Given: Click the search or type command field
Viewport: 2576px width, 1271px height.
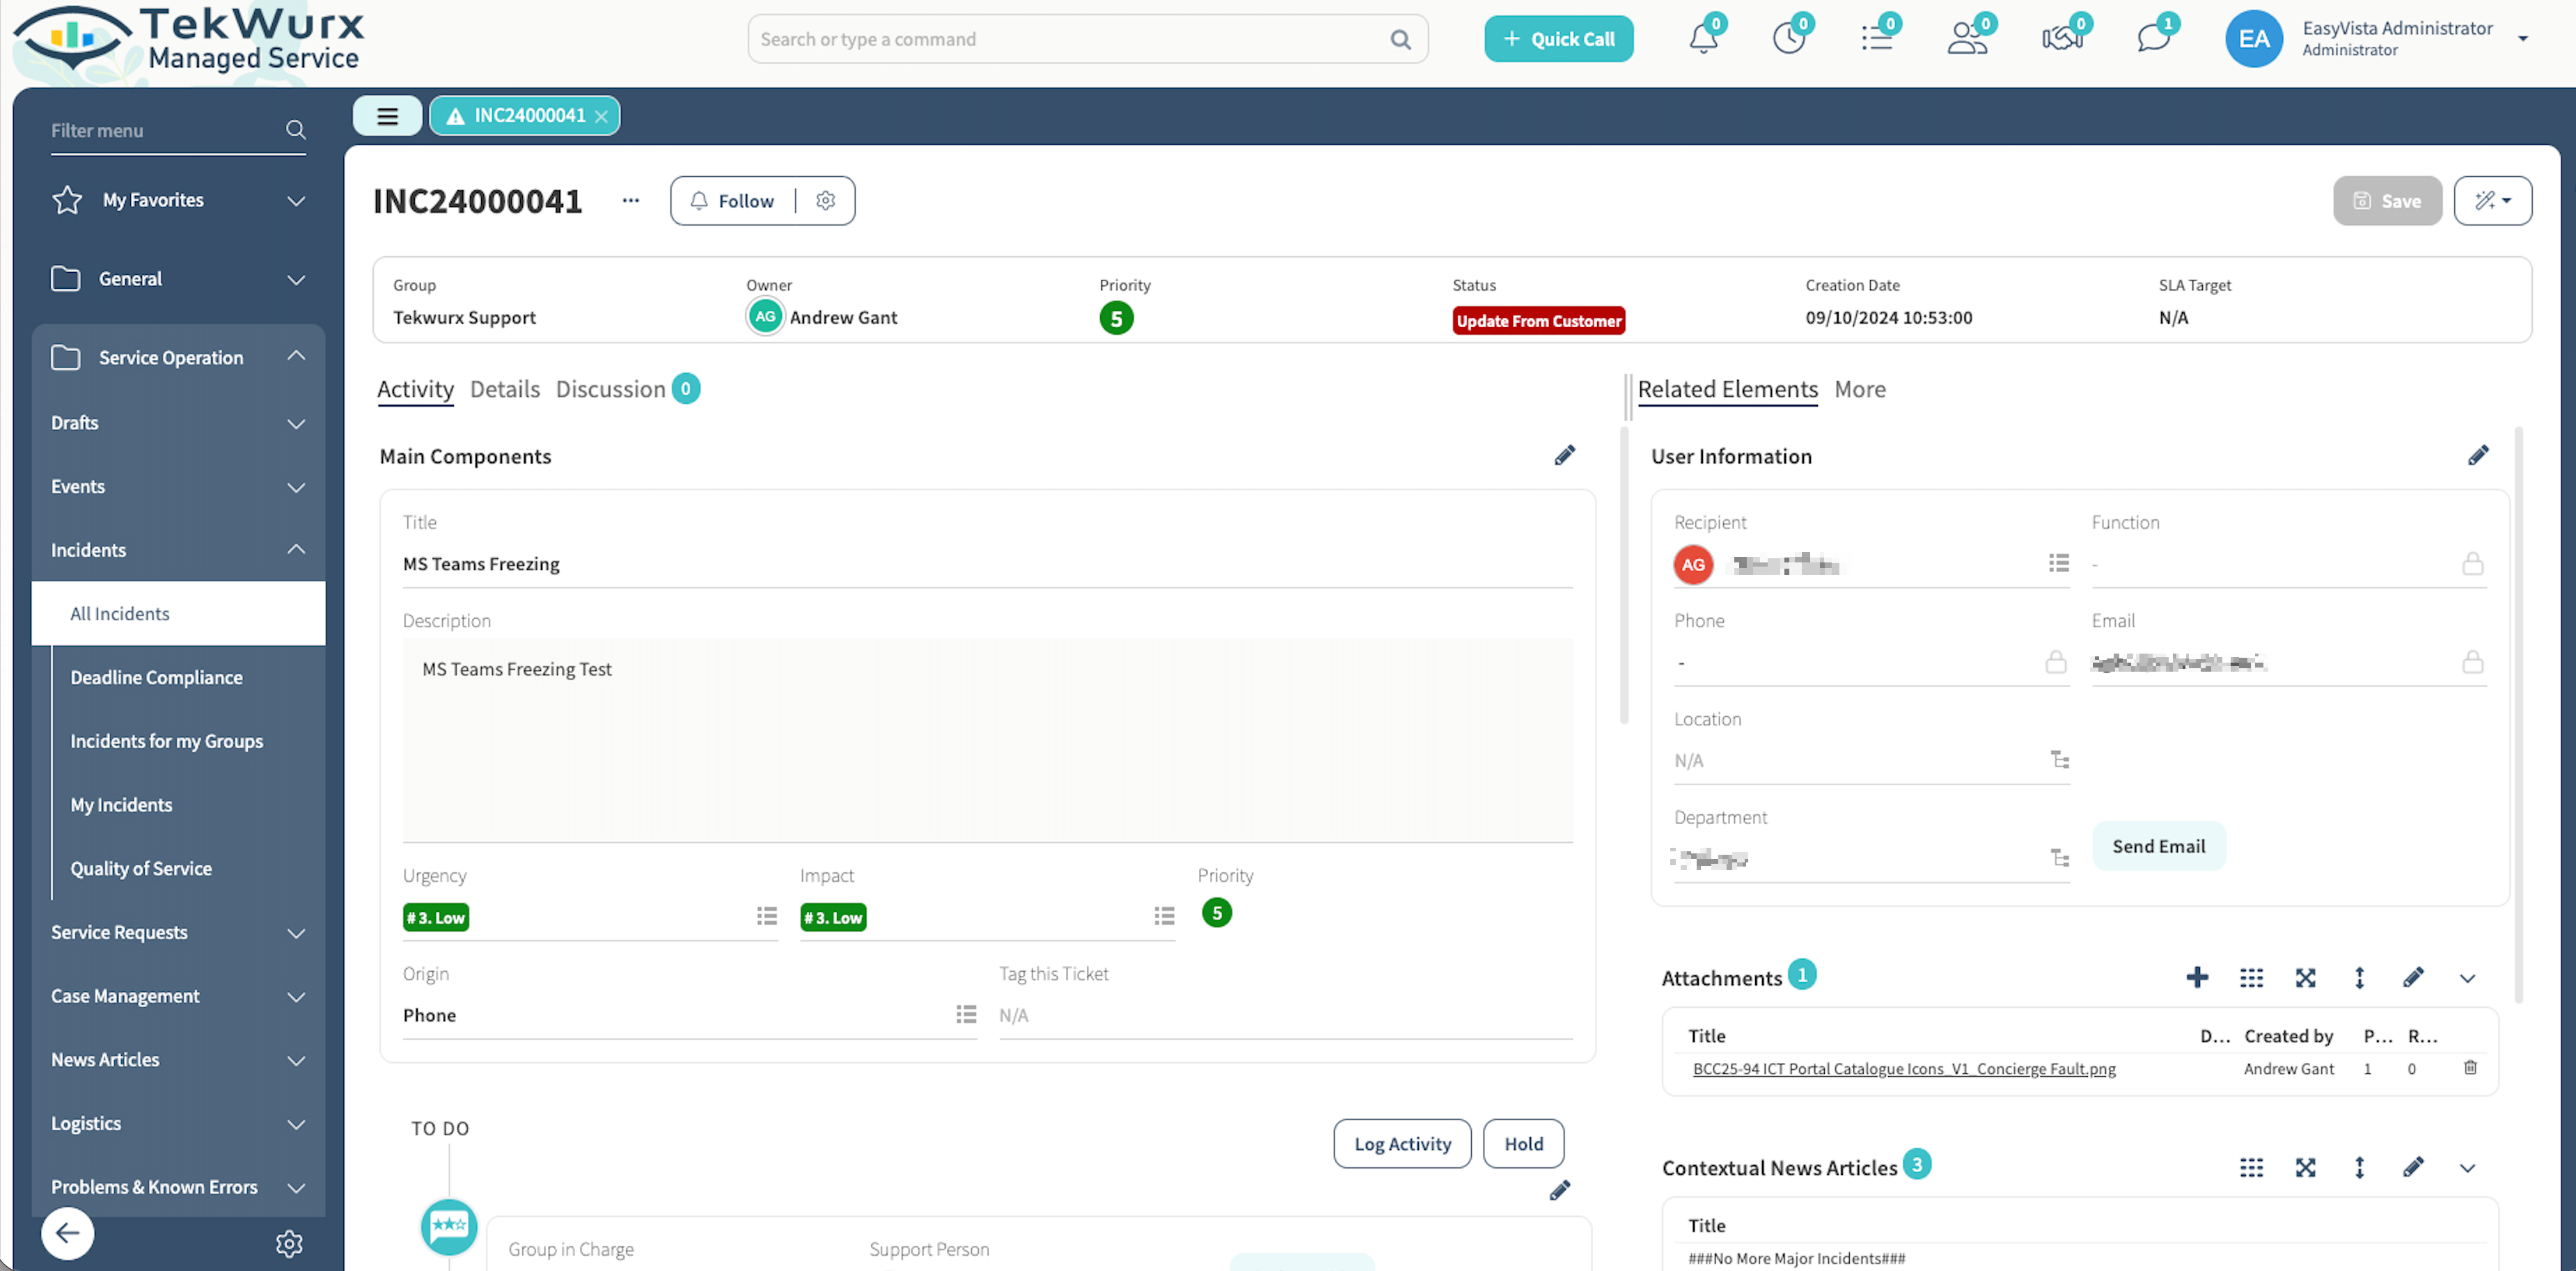Looking at the screenshot, I should pyautogui.click(x=1070, y=39).
